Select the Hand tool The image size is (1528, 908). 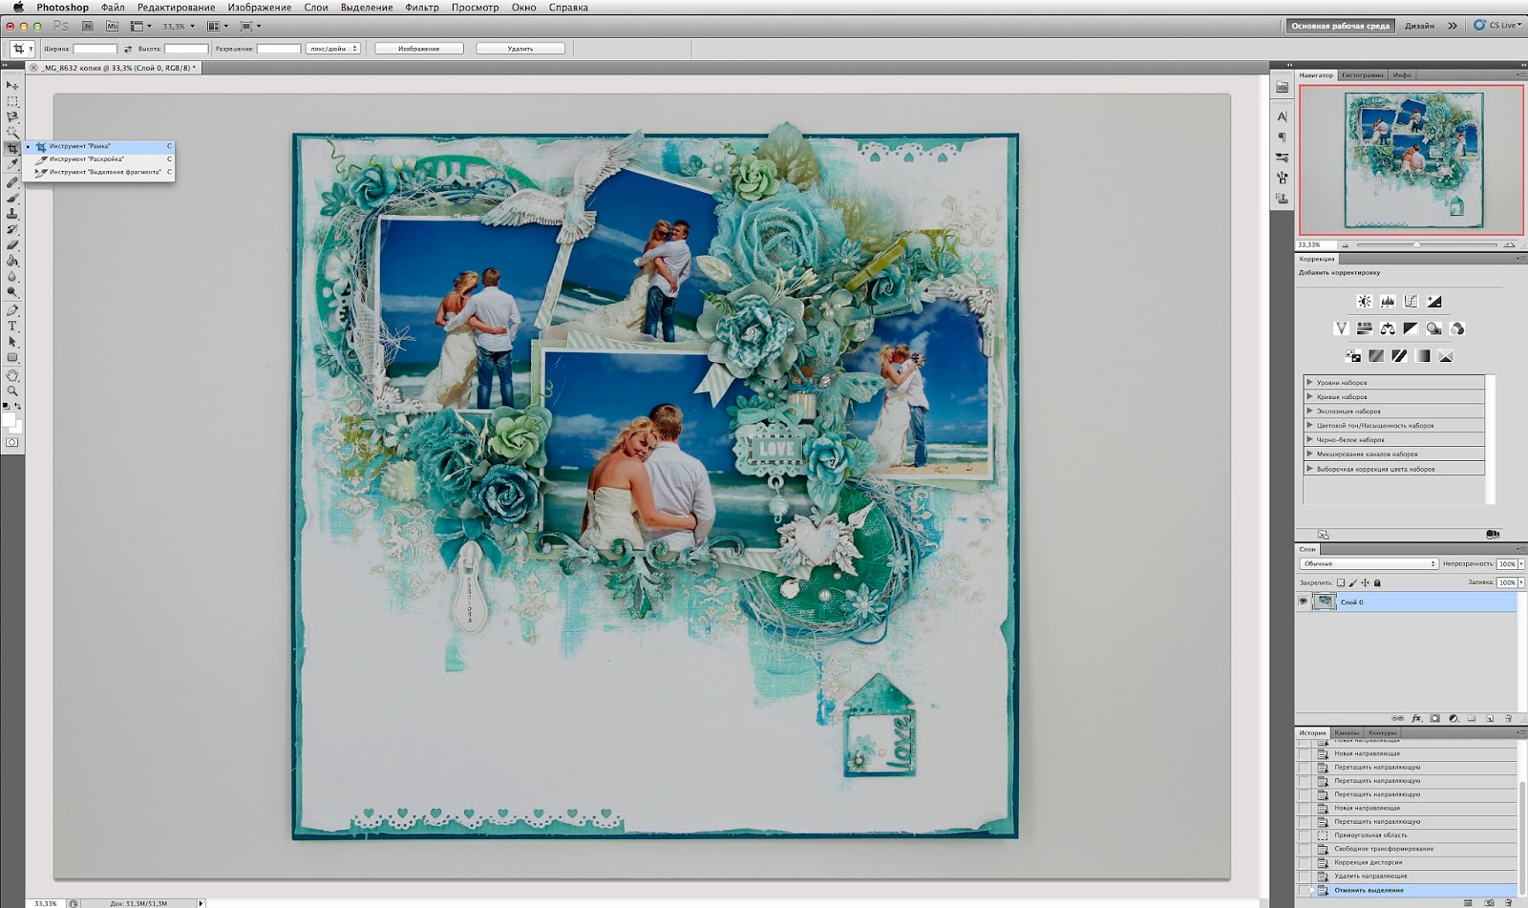coord(12,375)
